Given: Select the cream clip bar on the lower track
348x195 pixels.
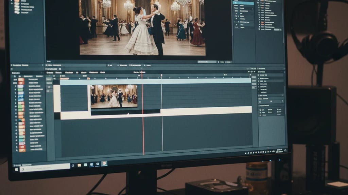Looking at the screenshot, I should [156, 113].
